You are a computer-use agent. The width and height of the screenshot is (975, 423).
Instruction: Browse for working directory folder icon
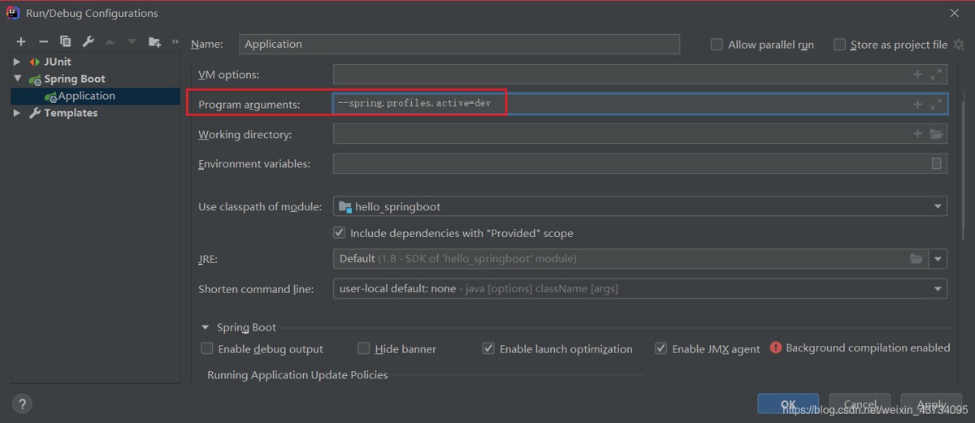[936, 134]
